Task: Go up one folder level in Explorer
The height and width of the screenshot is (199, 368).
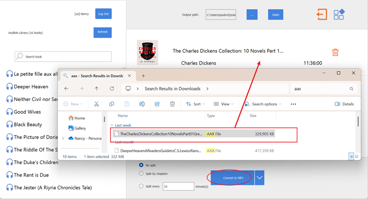Action: point(97,89)
